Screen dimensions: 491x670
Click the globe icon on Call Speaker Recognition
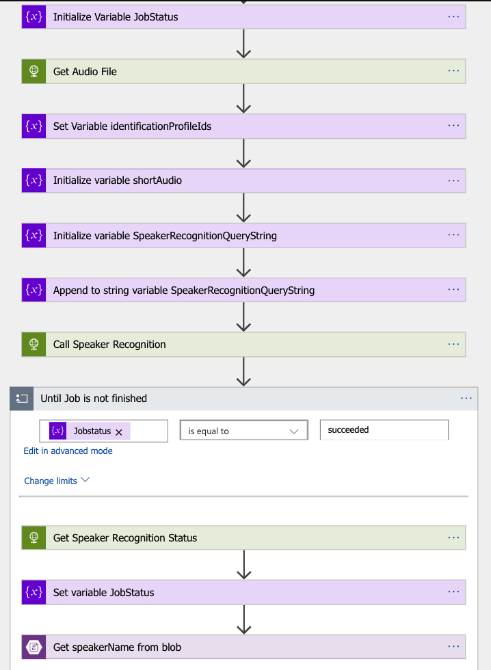coord(34,345)
